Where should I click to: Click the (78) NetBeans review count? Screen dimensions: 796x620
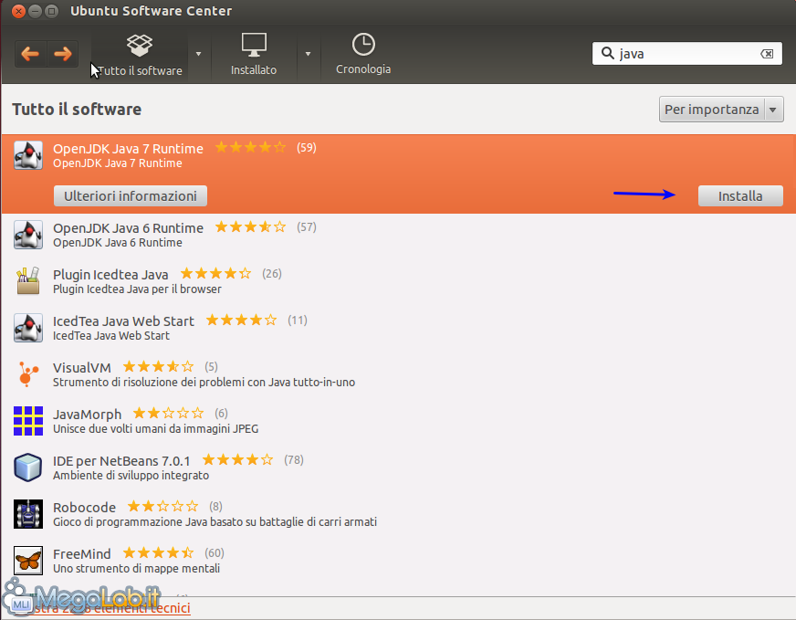click(294, 460)
